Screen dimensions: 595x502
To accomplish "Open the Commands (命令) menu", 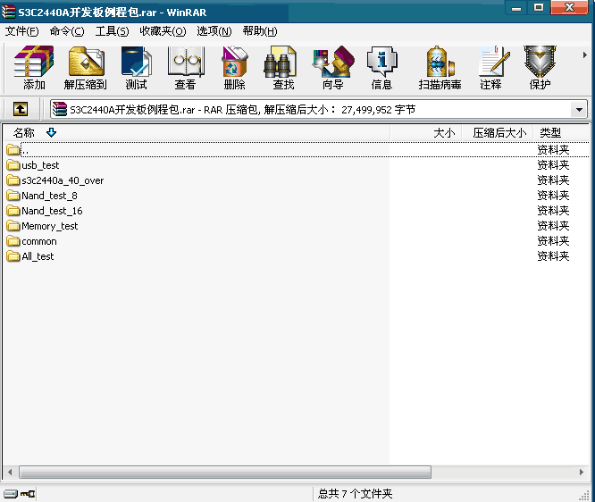I will pos(67,31).
